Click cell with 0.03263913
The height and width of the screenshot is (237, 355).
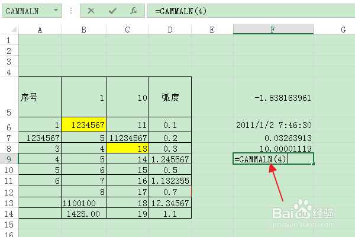click(x=273, y=137)
